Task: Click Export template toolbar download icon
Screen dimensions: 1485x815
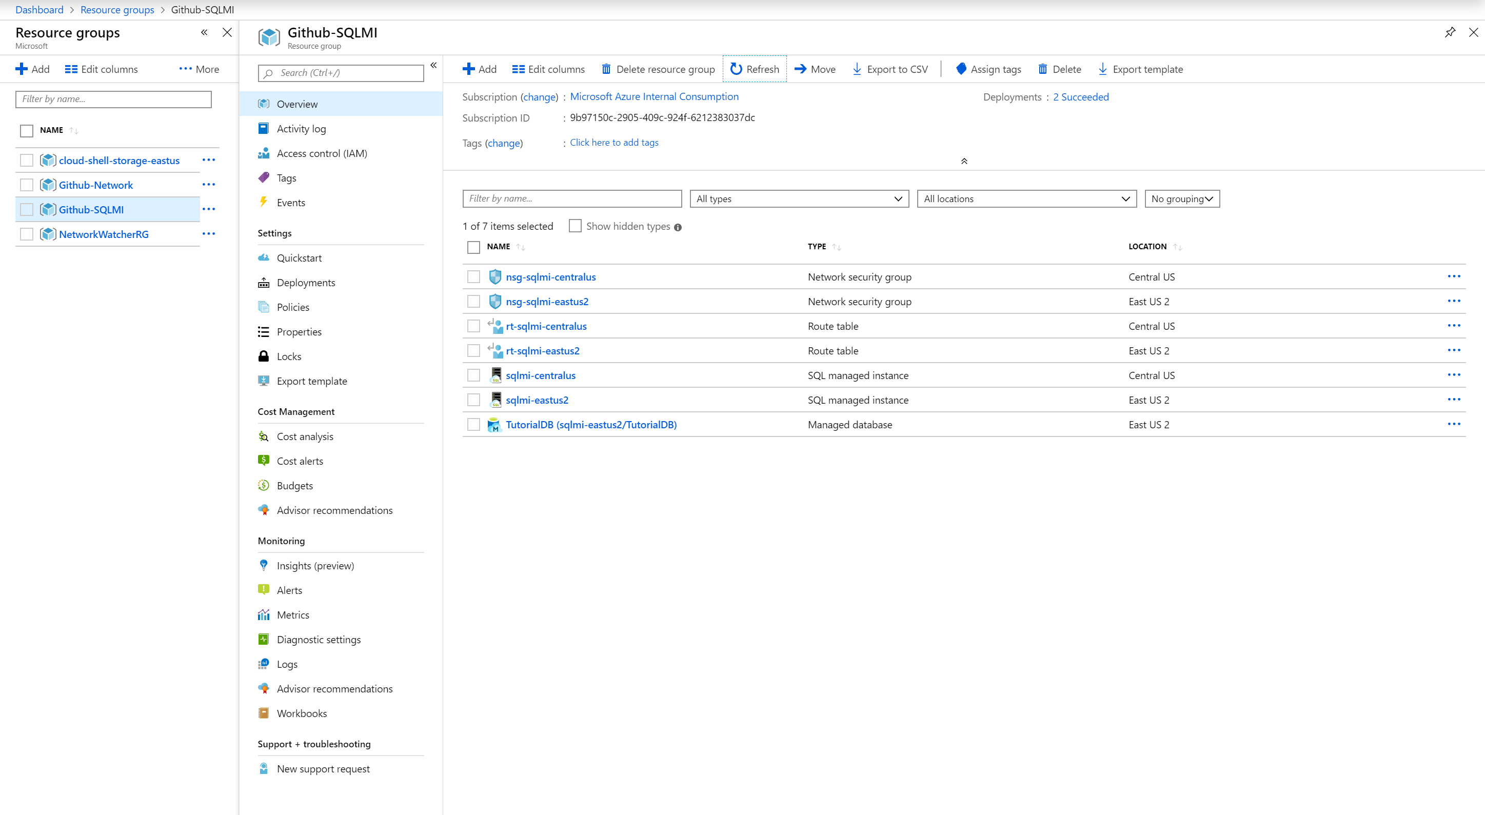Action: tap(1102, 69)
